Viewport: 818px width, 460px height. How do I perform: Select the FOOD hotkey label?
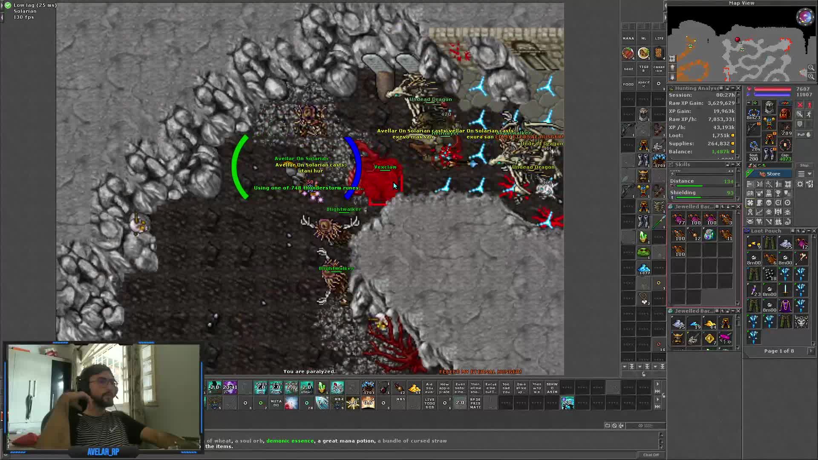point(628,84)
